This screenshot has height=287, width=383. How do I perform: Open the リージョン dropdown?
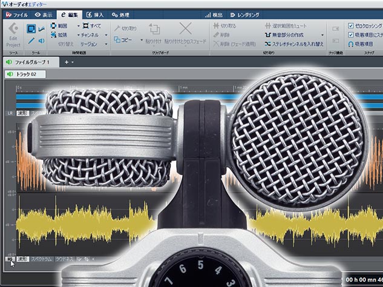tap(106, 44)
